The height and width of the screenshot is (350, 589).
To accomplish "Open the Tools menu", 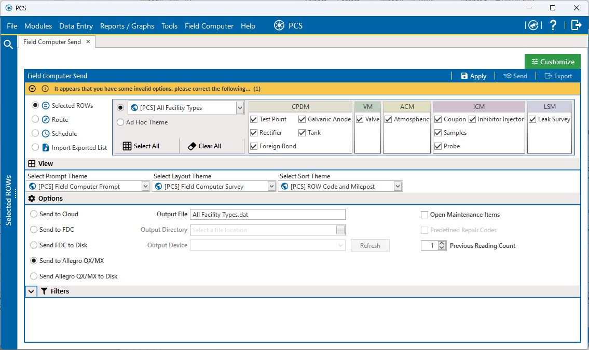I will [x=169, y=26].
